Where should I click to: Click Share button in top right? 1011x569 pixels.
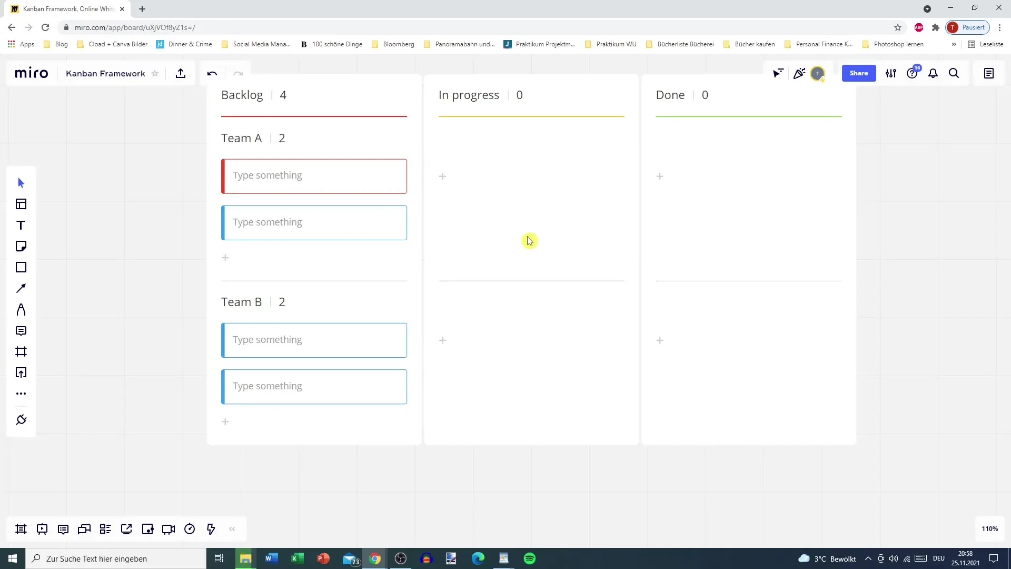tap(859, 73)
